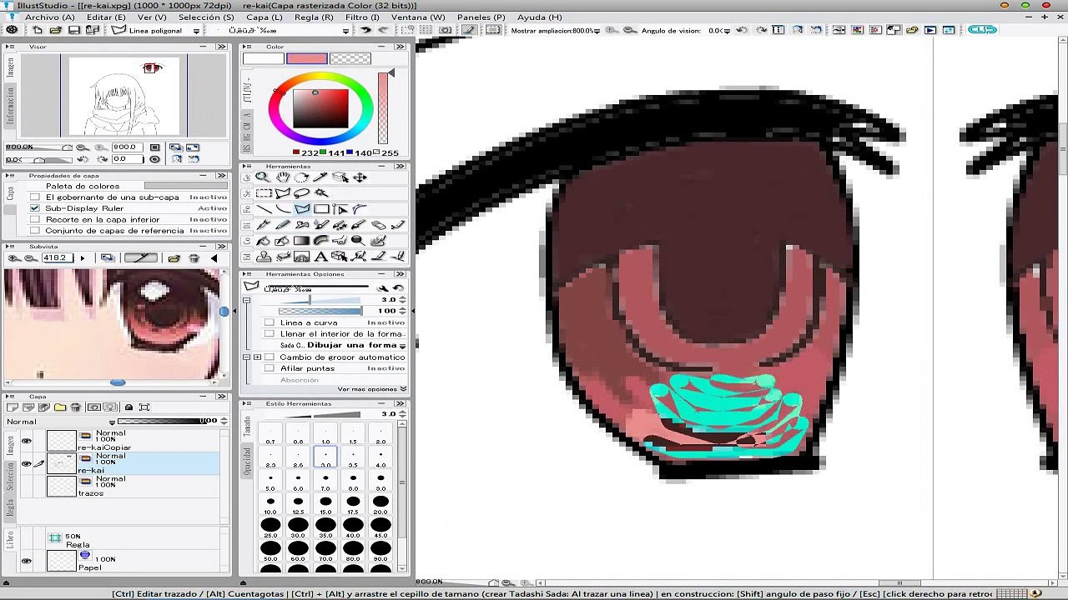This screenshot has height=600, width=1068.
Task: Select the Eraser tool
Action: pos(379,225)
